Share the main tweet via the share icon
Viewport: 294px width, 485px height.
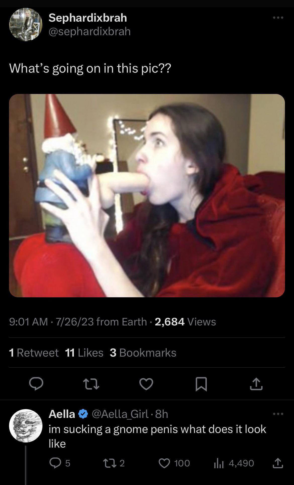click(x=256, y=384)
